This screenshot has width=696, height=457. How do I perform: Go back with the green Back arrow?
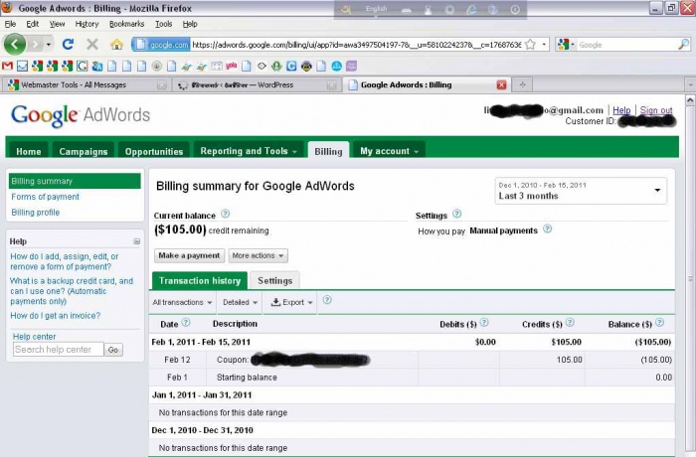[15, 44]
